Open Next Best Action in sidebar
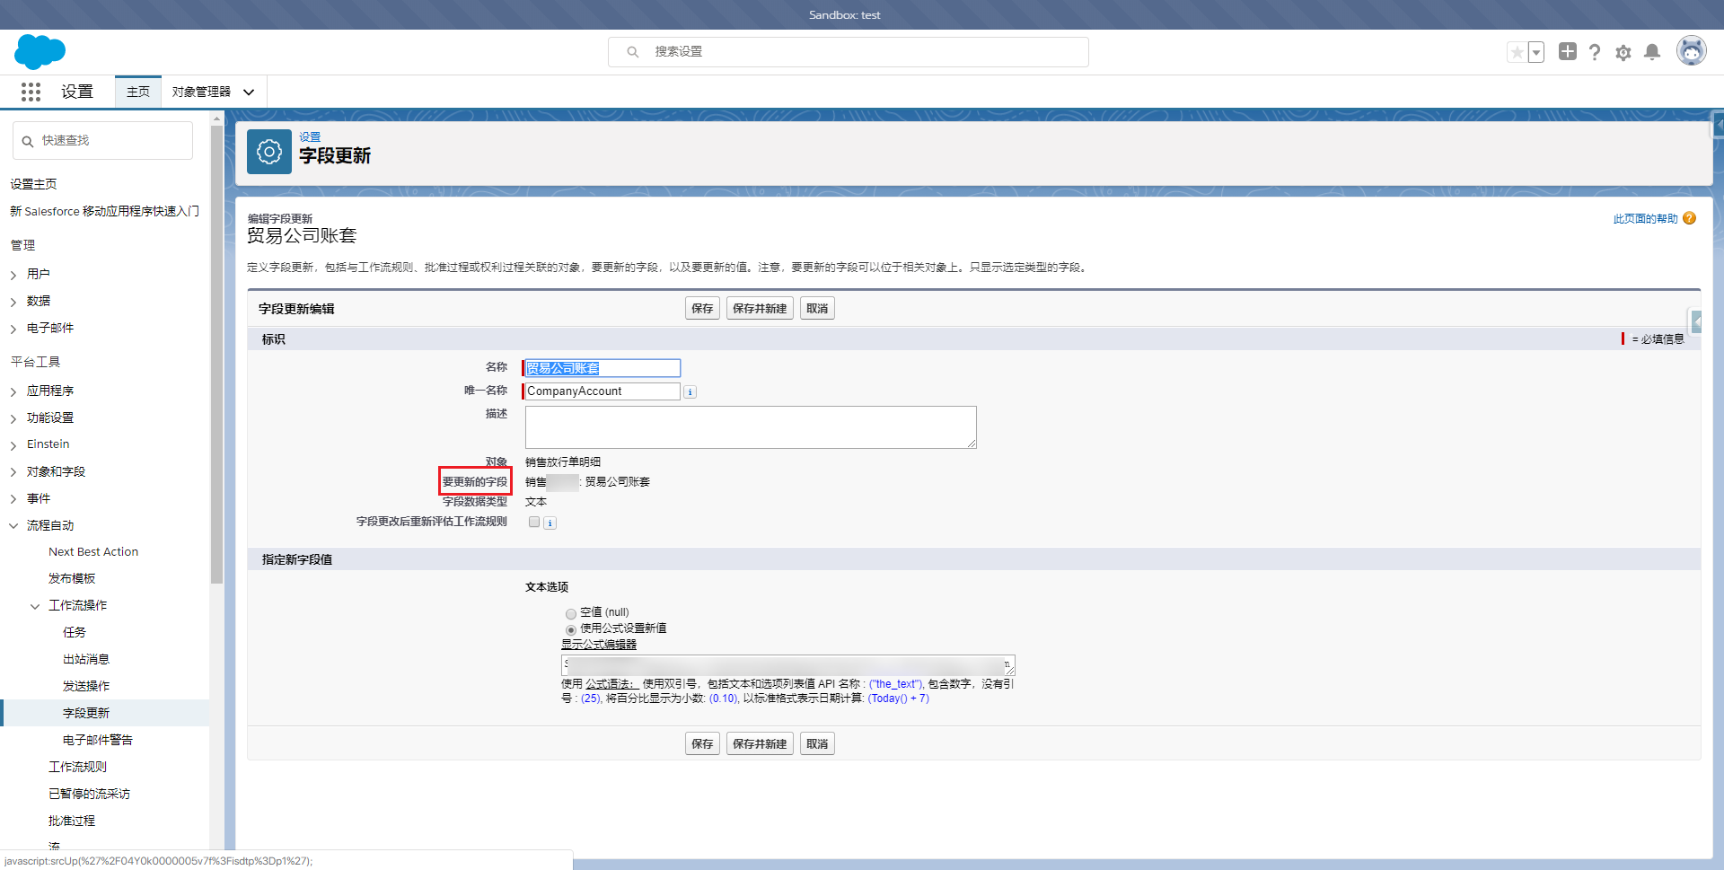The image size is (1724, 870). point(93,551)
